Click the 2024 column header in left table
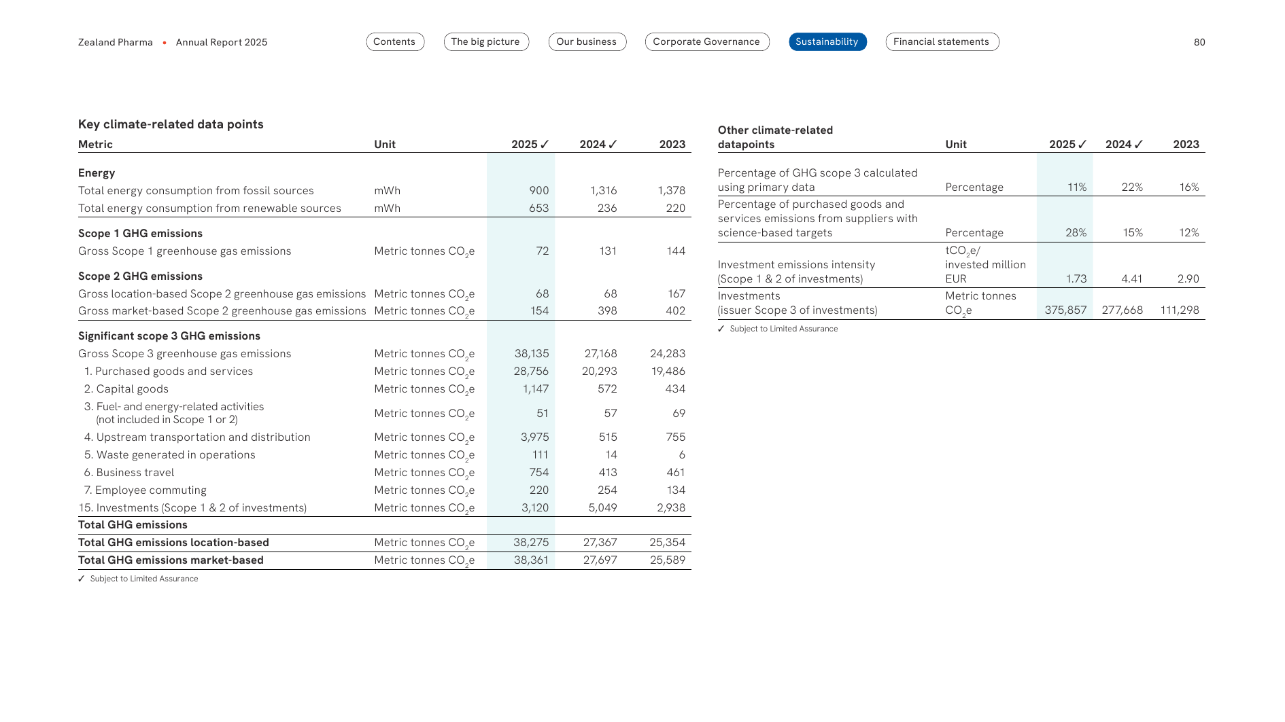The width and height of the screenshot is (1285, 722). pyautogui.click(x=598, y=145)
